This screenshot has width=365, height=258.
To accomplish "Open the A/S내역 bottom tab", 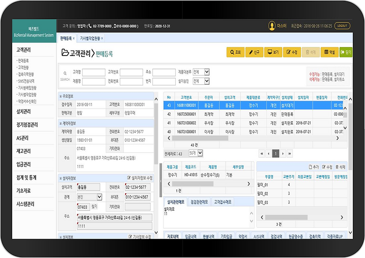I will [258, 236].
